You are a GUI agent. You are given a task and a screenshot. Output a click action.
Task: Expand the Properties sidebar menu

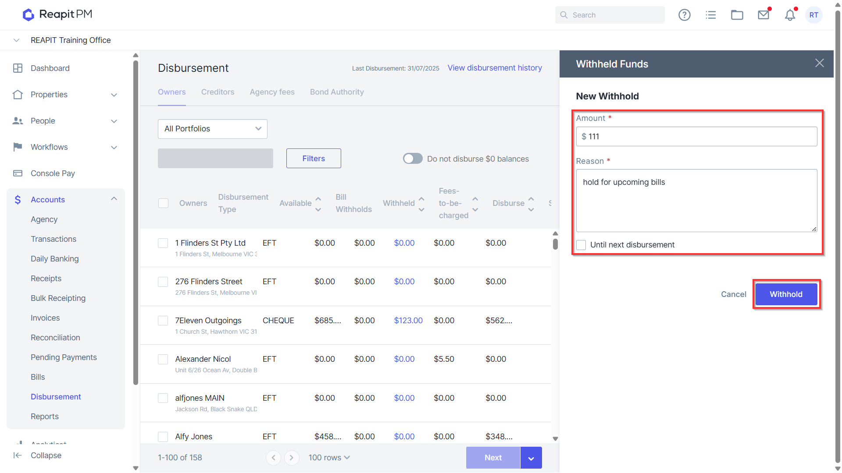66,95
